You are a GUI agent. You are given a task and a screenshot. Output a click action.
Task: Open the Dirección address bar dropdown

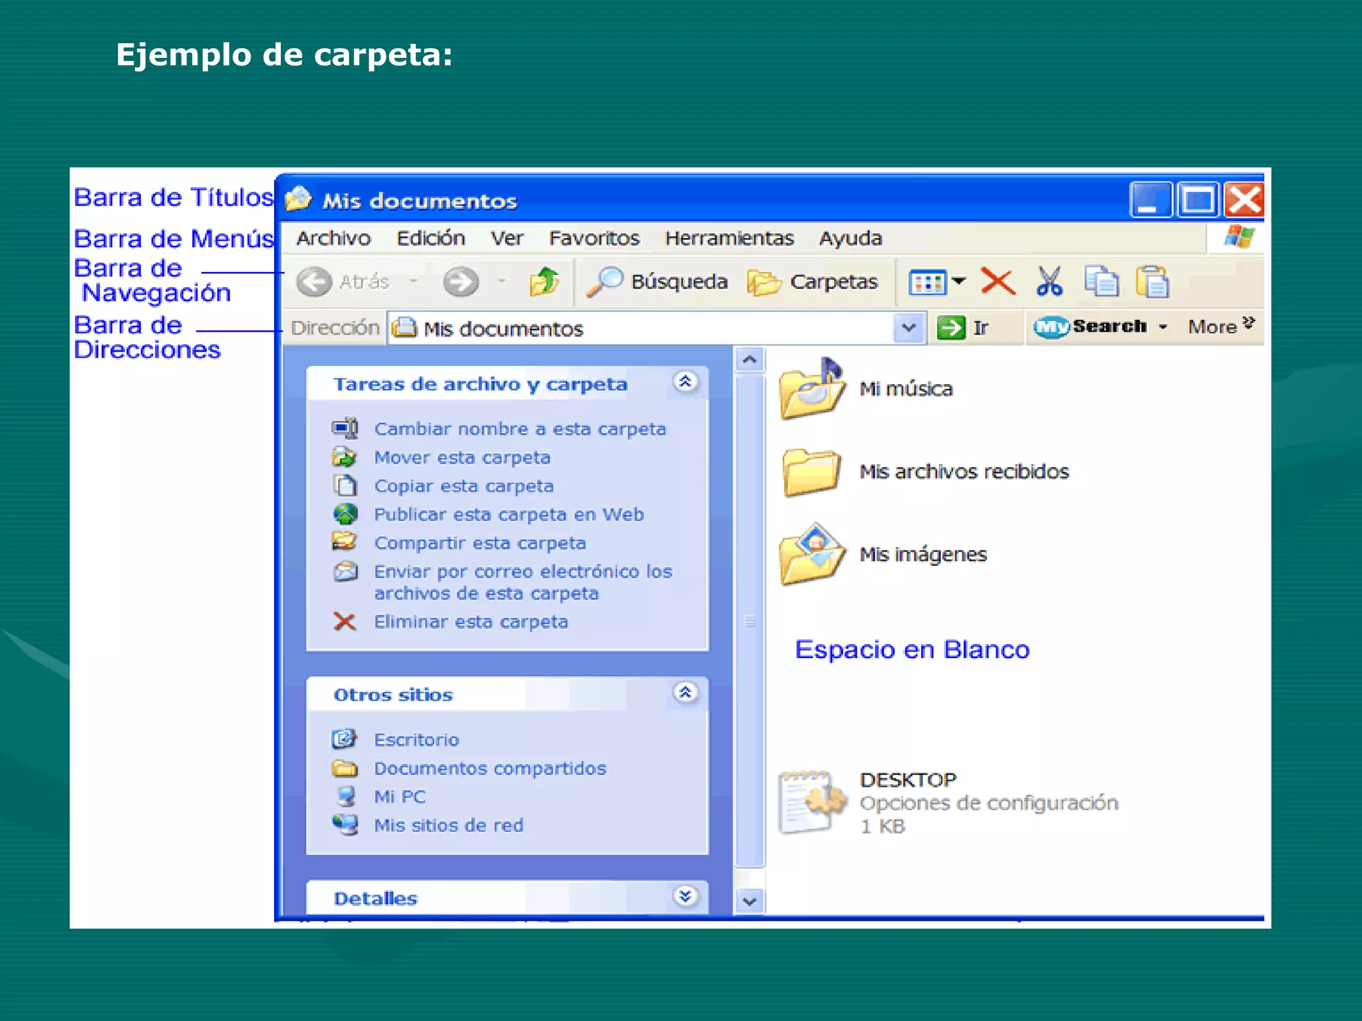(908, 328)
